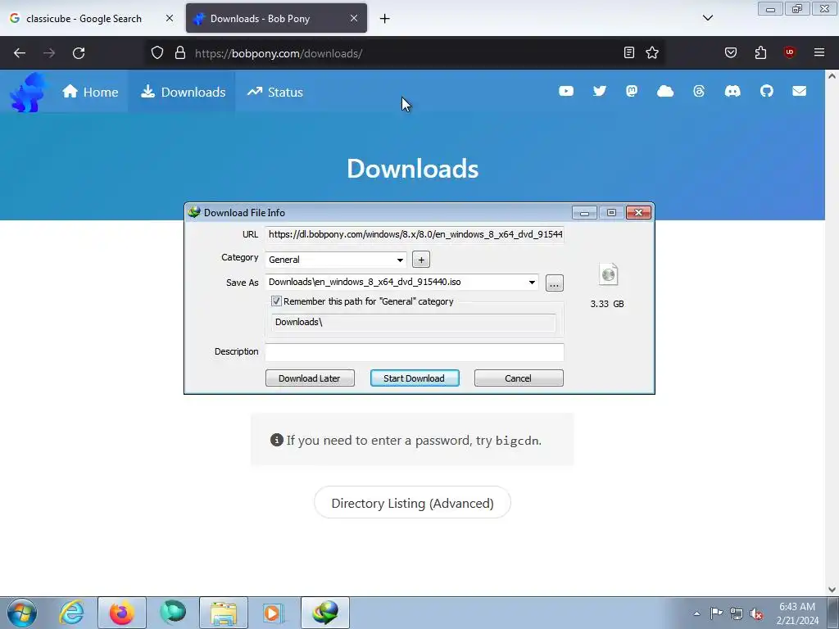Open Downloads in site navigation
This screenshot has height=629, width=839.
tap(183, 92)
